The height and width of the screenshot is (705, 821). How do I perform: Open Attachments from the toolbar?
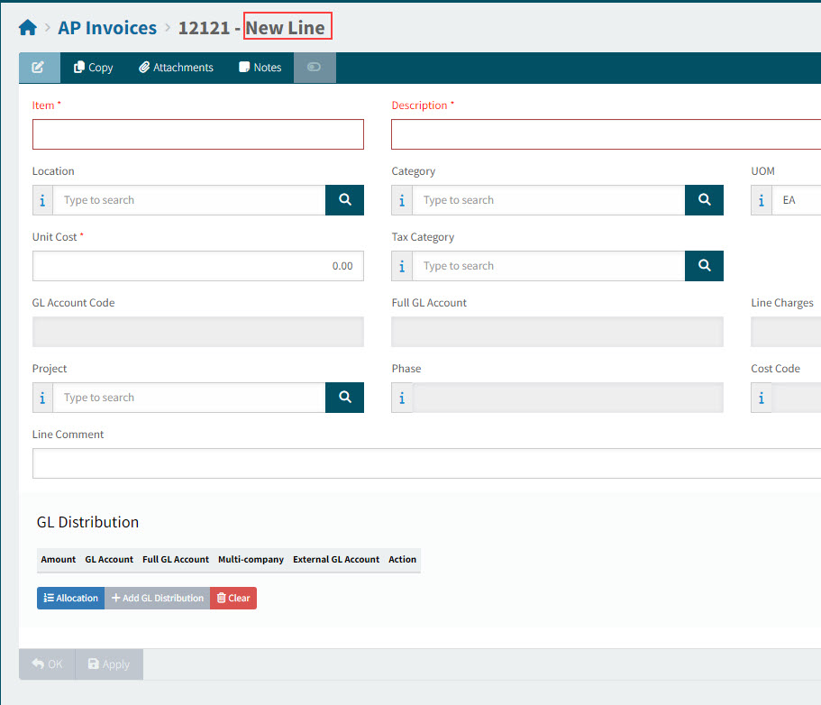pyautogui.click(x=176, y=68)
